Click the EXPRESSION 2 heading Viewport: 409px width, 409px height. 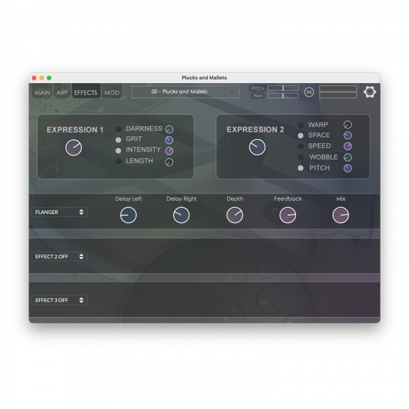(255, 130)
